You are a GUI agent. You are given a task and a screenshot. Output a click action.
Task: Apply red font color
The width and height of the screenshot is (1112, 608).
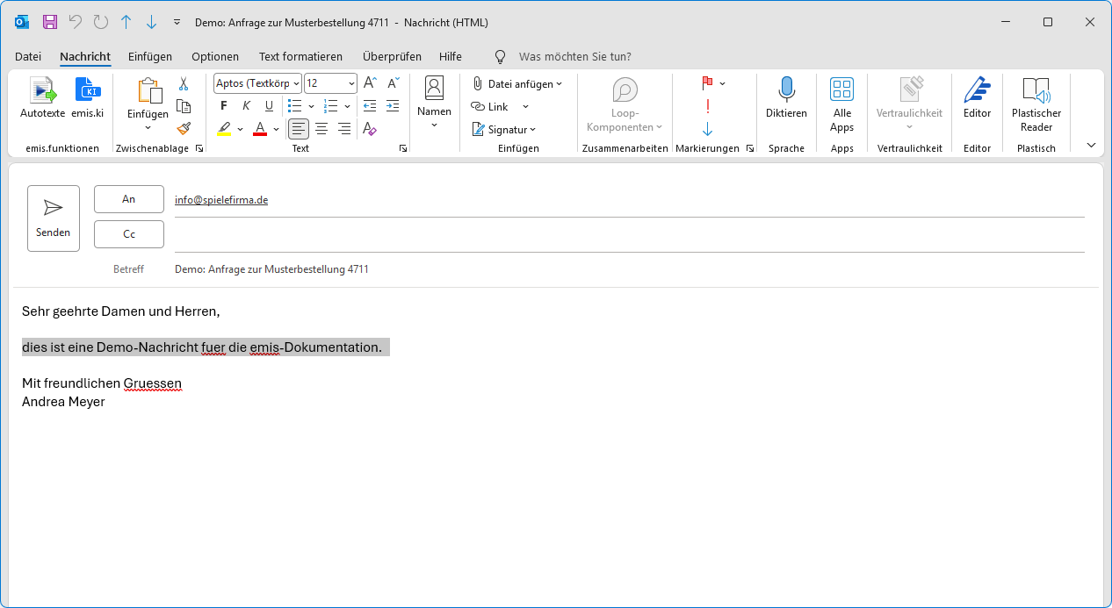point(260,129)
